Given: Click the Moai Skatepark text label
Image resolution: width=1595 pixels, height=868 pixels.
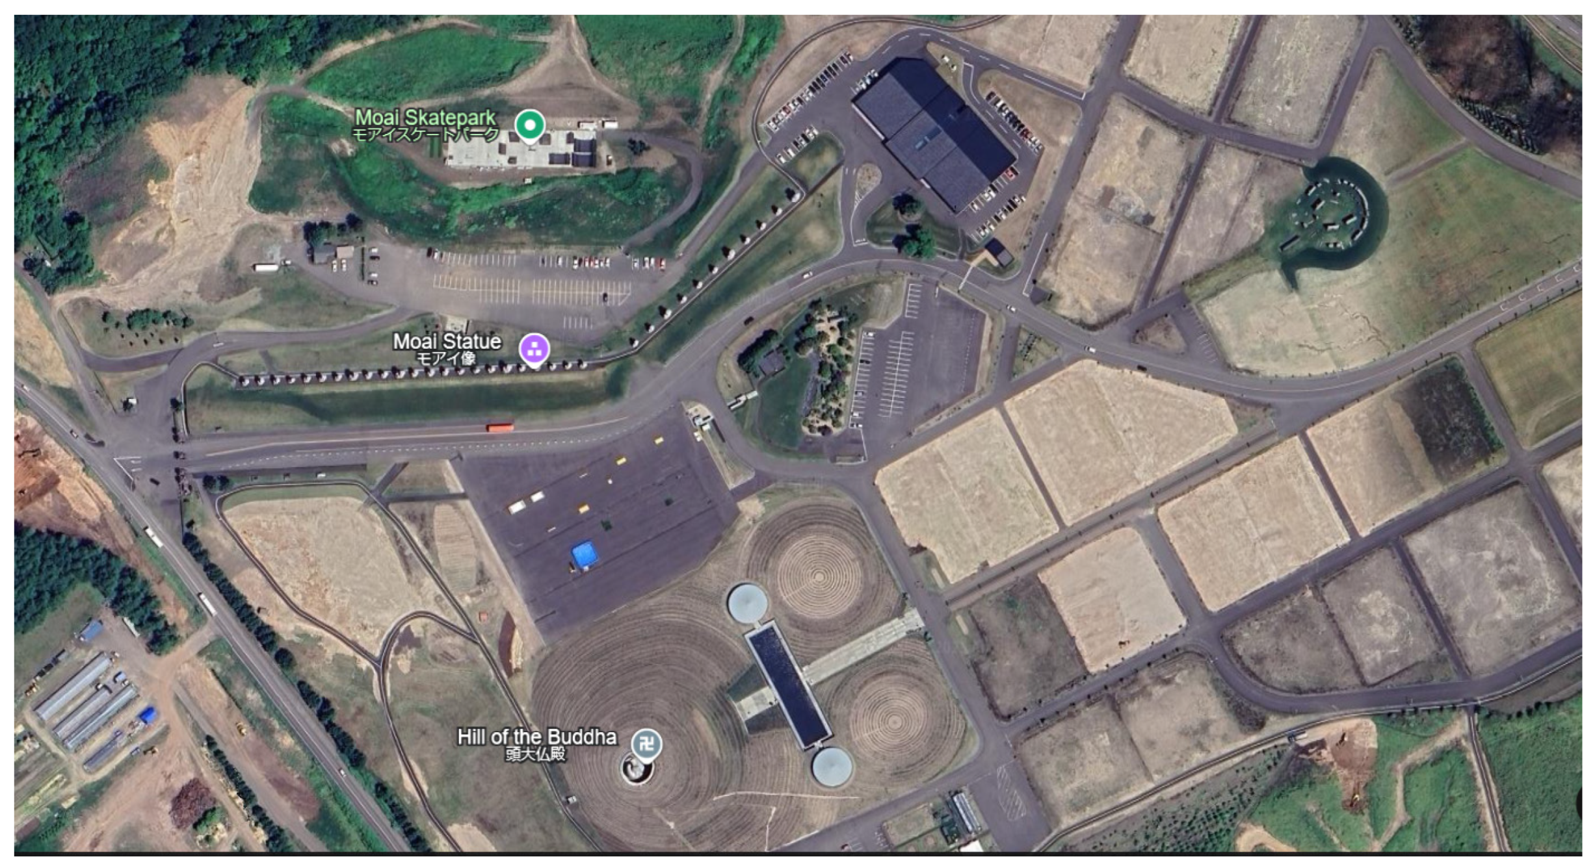Looking at the screenshot, I should (x=425, y=118).
